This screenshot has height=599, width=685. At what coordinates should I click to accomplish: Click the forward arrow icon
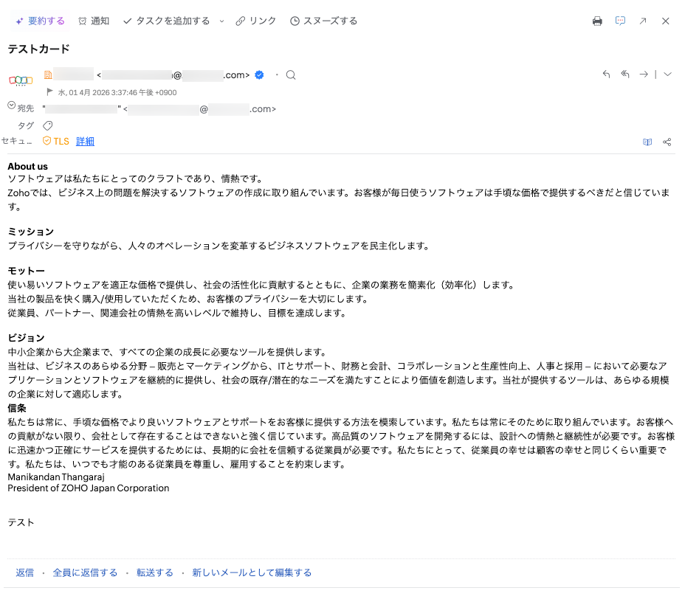coord(644,75)
